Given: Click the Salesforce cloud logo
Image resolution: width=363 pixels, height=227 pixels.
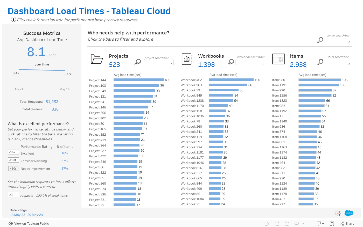Looking at the screenshot, I should 349,213.
